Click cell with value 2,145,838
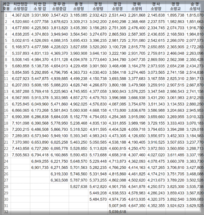 point(156,15)
